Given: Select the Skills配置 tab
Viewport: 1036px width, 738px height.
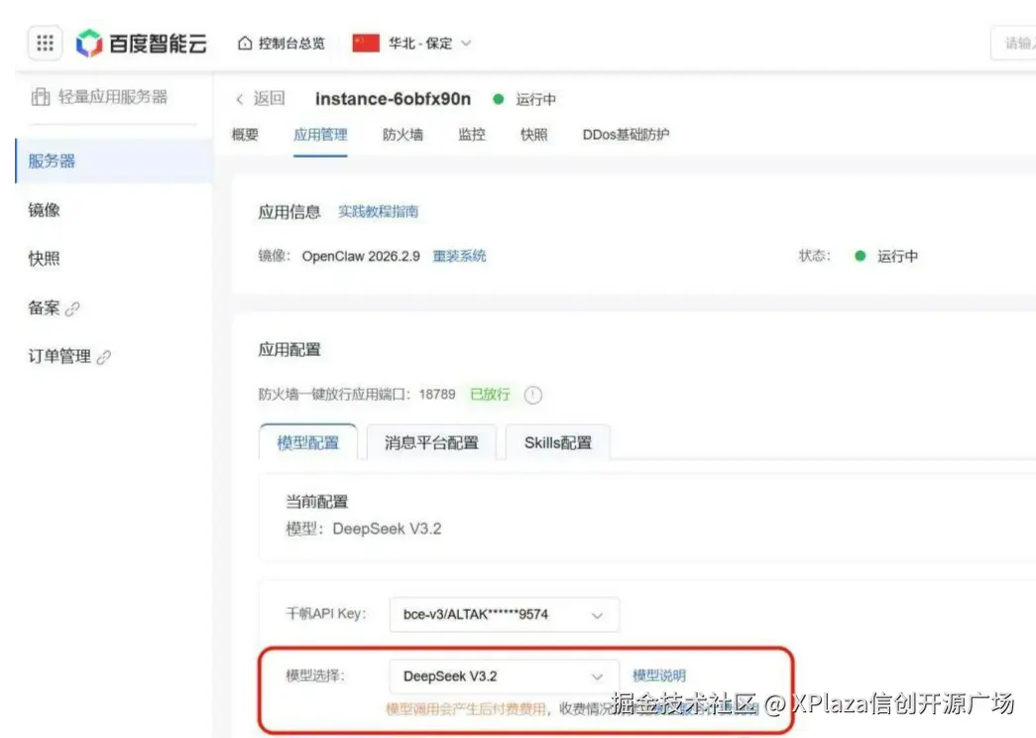Looking at the screenshot, I should 557,442.
